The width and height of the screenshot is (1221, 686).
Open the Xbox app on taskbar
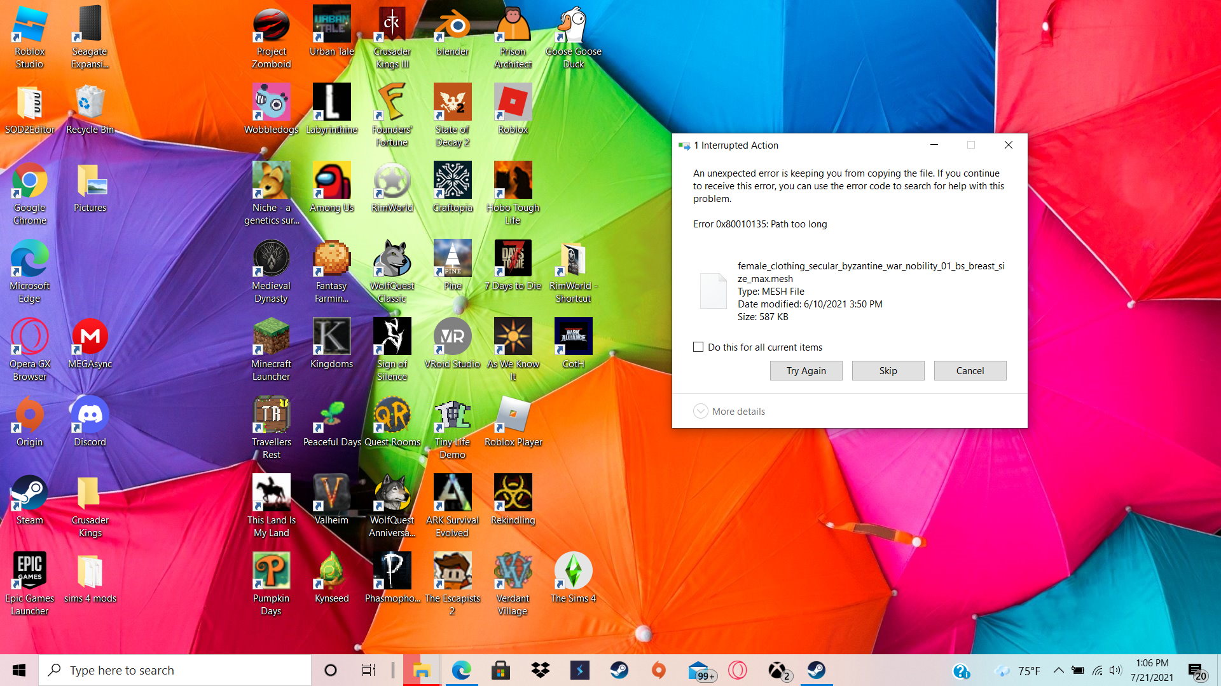pos(778,670)
